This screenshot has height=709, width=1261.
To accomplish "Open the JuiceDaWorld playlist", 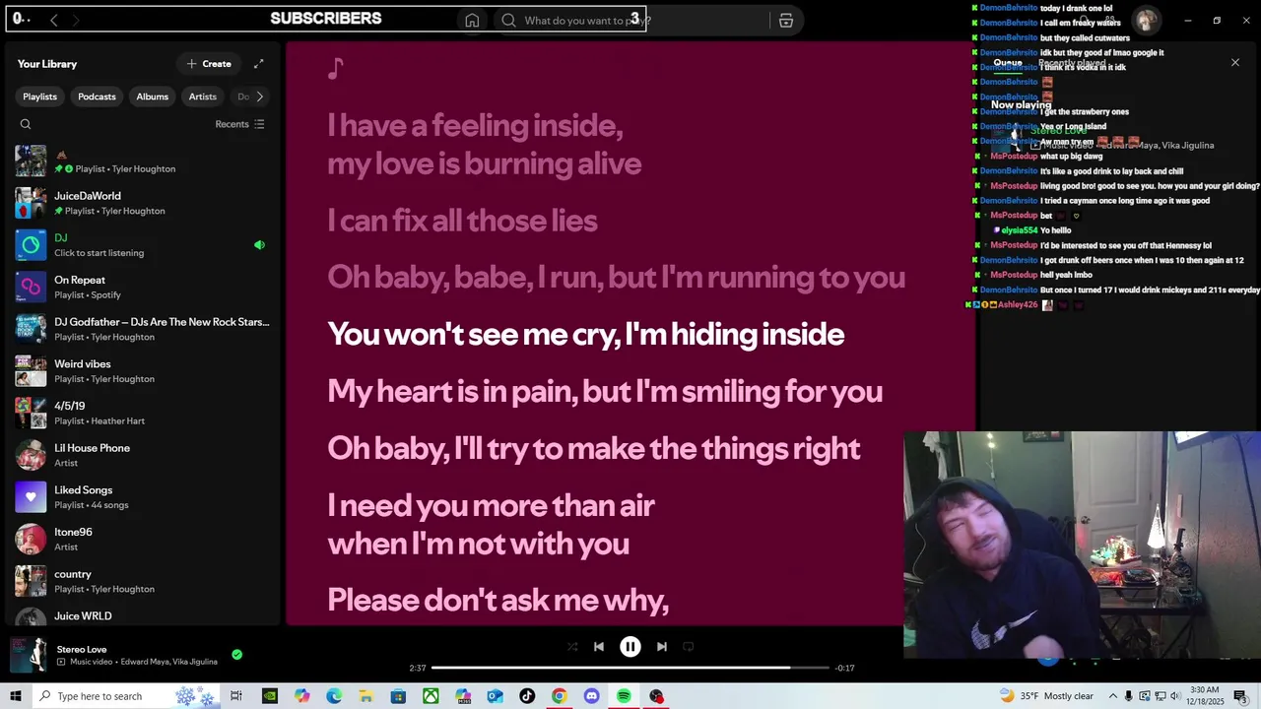I will (x=143, y=203).
